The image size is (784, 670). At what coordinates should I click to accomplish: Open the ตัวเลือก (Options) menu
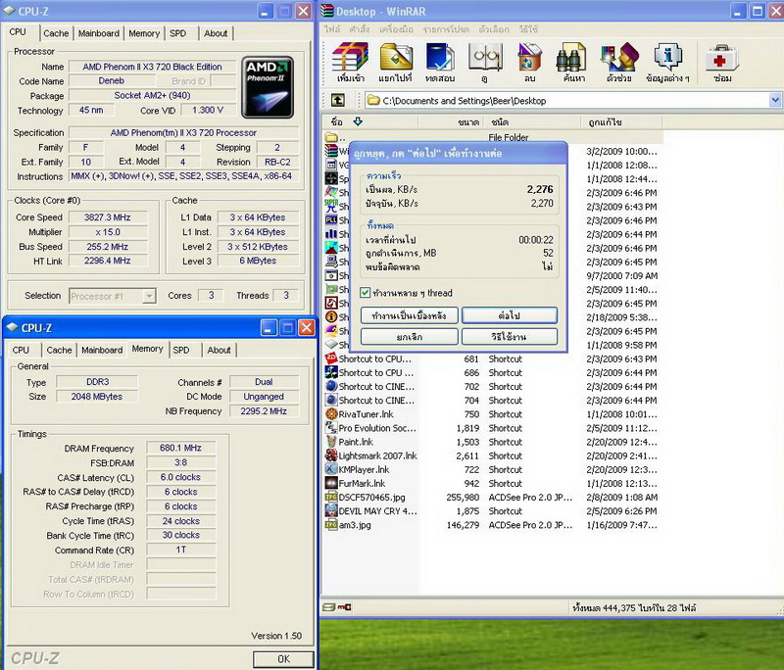(494, 29)
